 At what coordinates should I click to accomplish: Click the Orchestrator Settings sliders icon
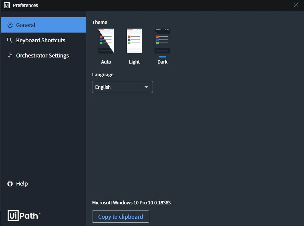pos(10,56)
